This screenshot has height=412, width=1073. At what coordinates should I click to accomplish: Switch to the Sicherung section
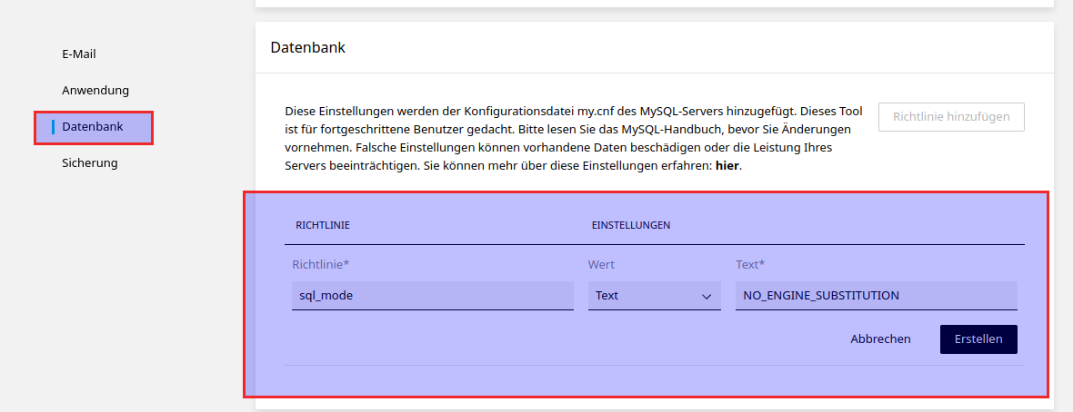click(89, 163)
